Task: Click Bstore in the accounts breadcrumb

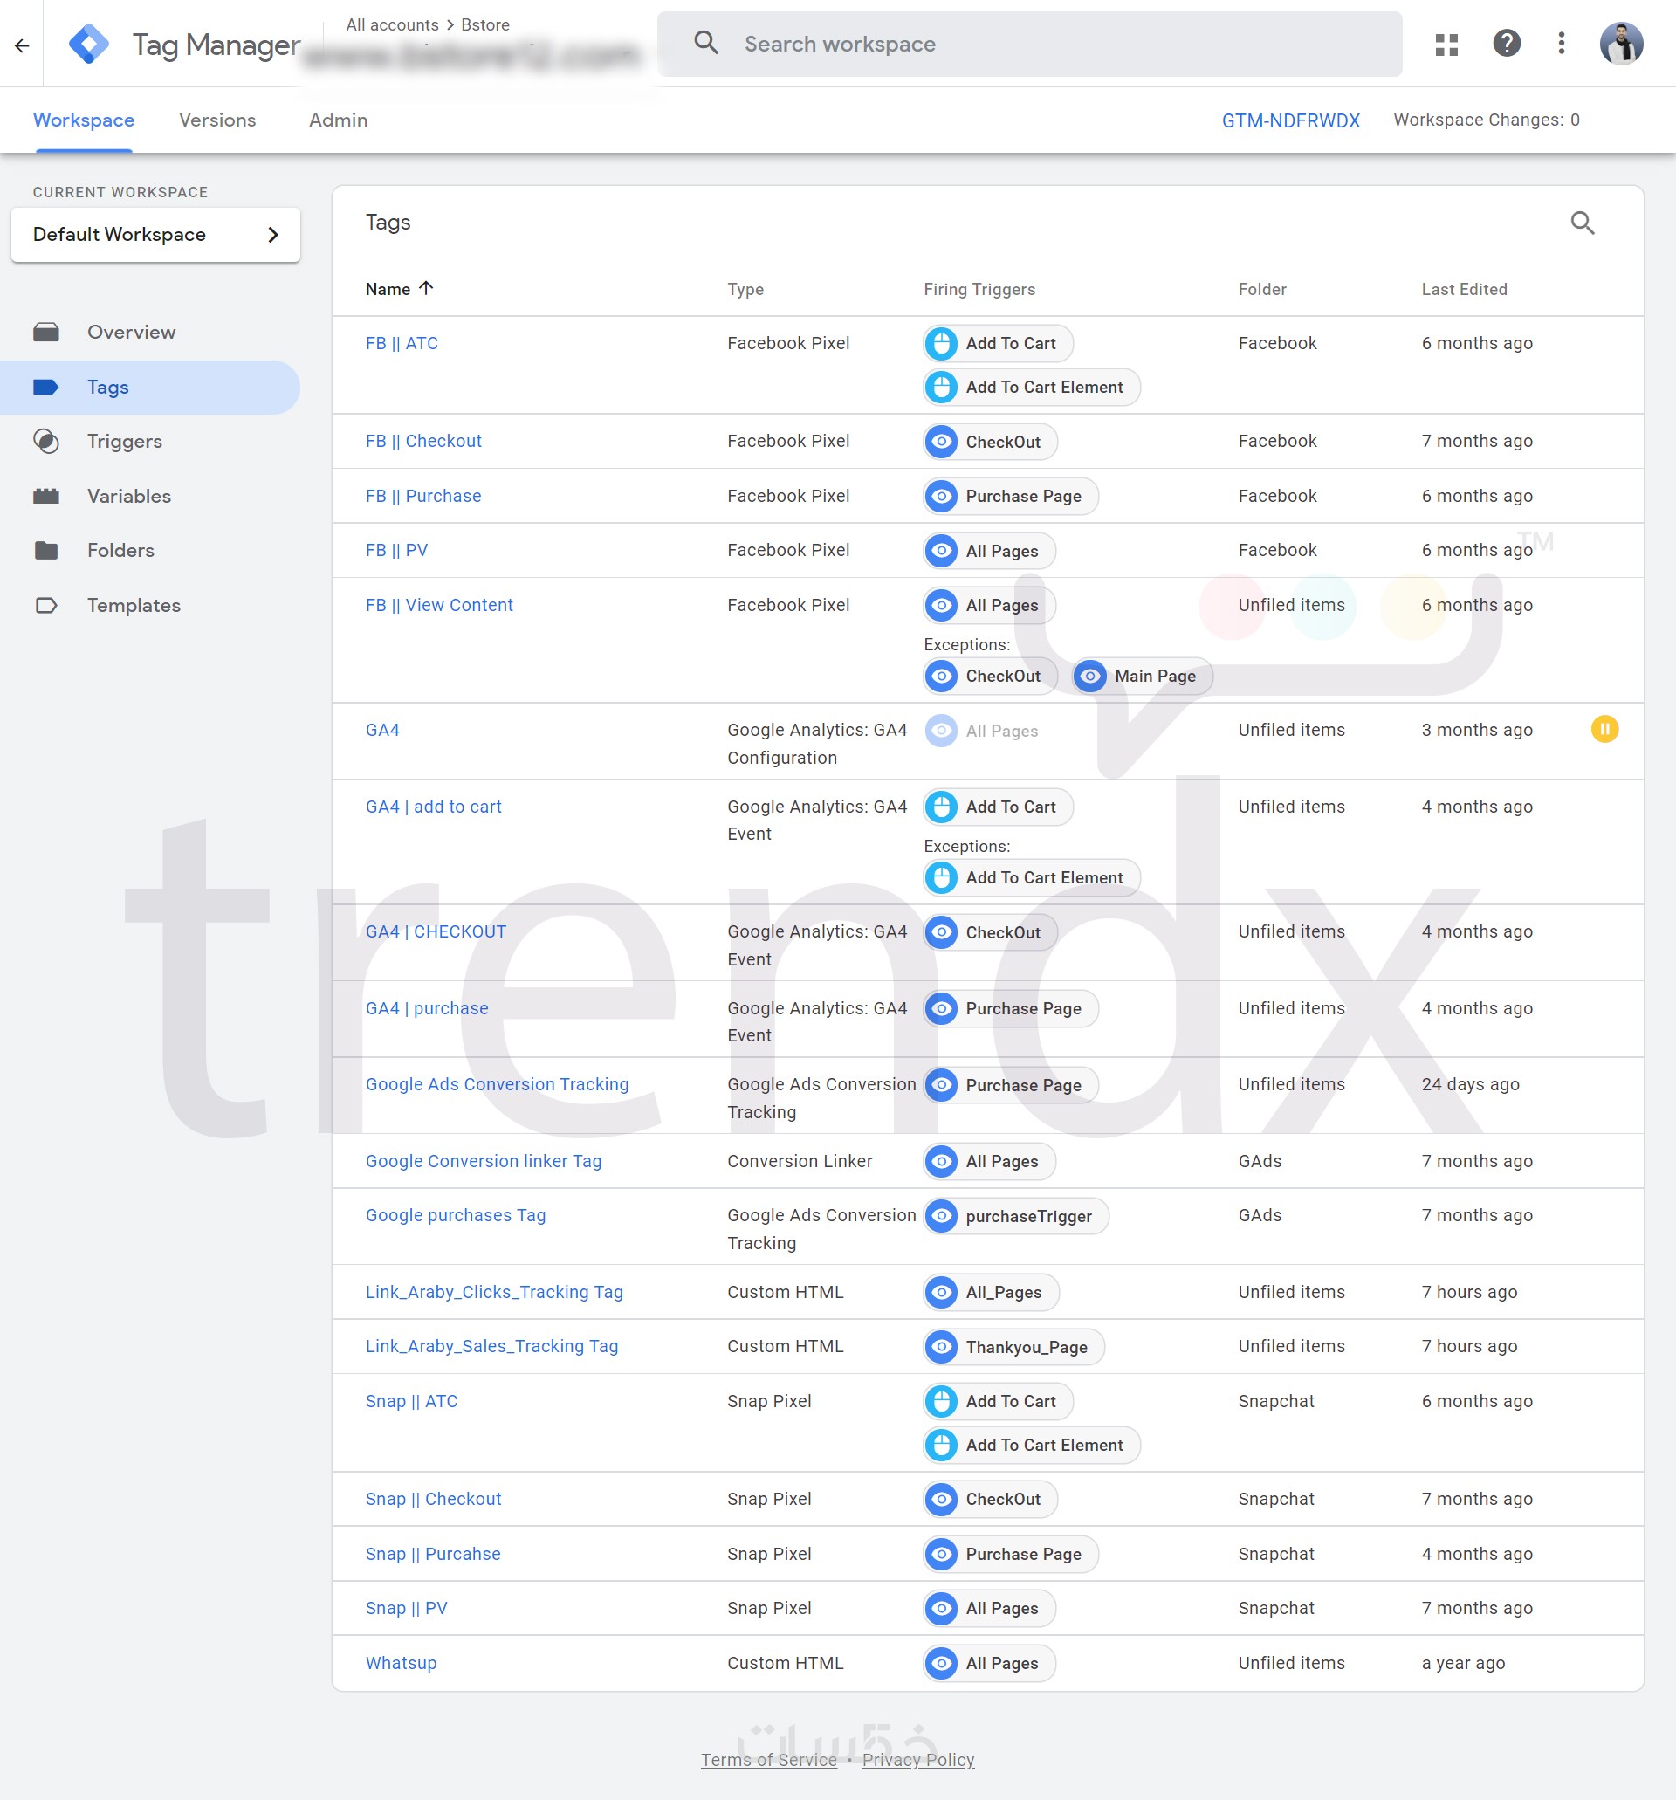Action: (485, 24)
